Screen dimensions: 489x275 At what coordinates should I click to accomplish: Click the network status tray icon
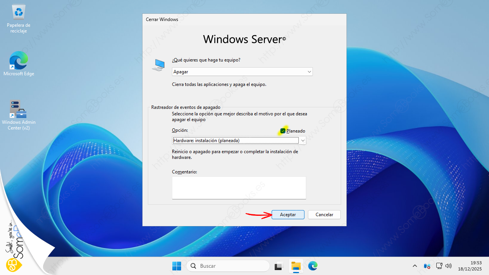click(x=439, y=266)
